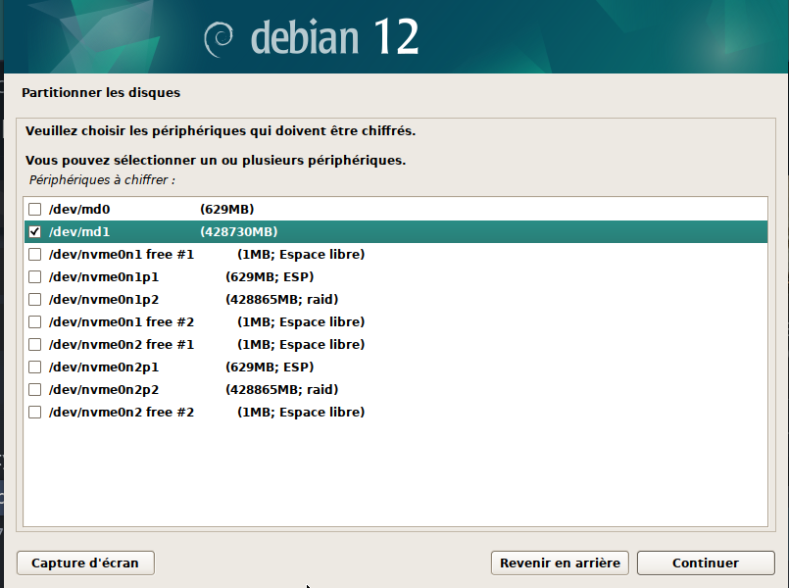Click the Continuer button
This screenshot has width=789, height=588.
706,563
